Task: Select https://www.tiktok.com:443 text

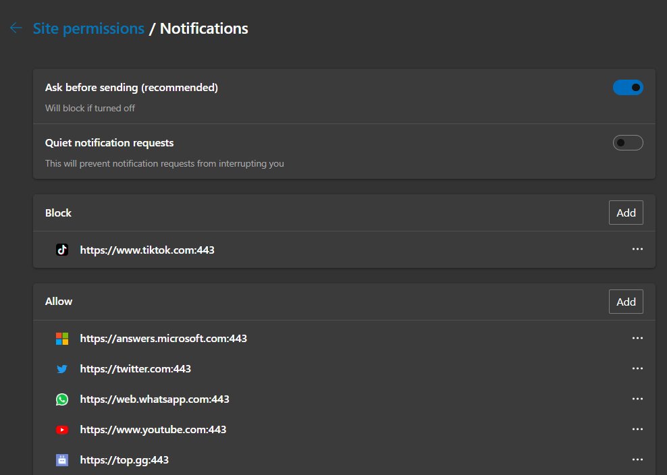Action: pos(147,250)
